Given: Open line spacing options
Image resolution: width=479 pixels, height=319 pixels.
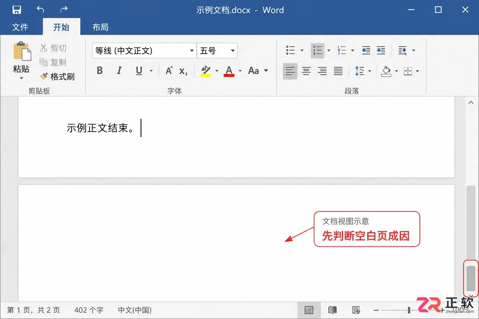Looking at the screenshot, I should click(x=360, y=71).
